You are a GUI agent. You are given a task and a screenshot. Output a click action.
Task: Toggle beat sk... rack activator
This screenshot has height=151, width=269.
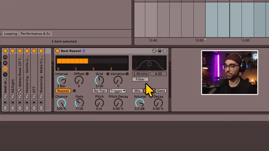coord(5,51)
